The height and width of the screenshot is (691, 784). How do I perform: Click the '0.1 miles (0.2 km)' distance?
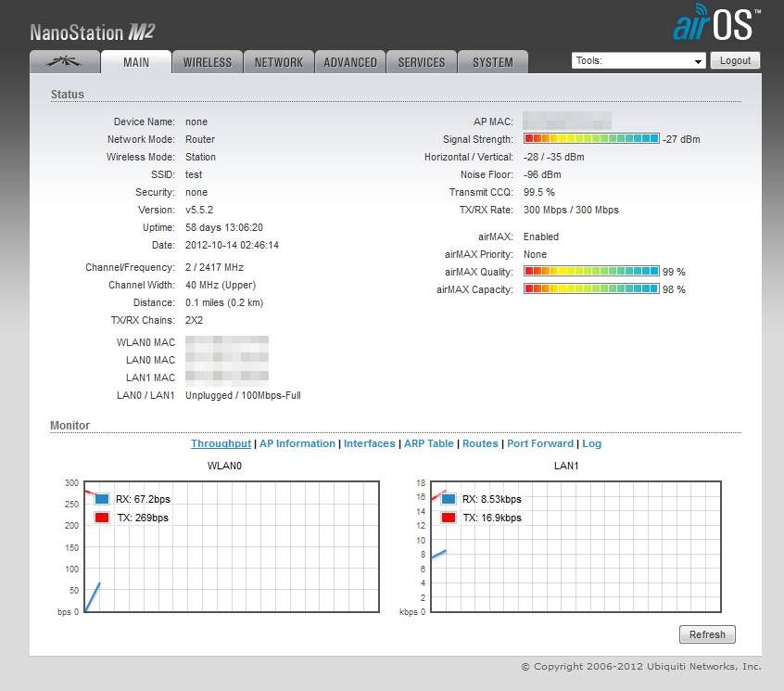[224, 302]
